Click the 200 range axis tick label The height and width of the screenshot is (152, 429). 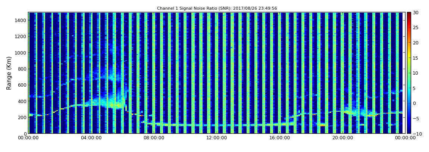click(x=22, y=117)
